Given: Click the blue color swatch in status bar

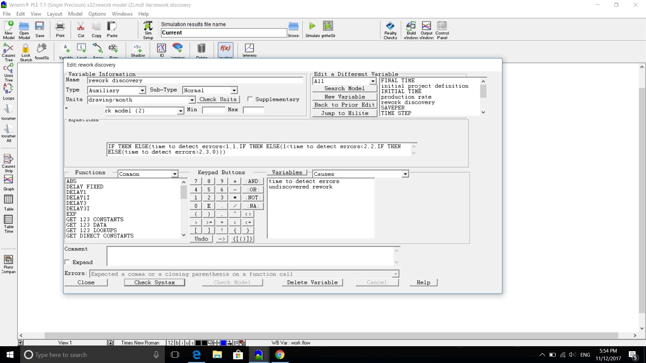Looking at the screenshot, I should click(223, 343).
